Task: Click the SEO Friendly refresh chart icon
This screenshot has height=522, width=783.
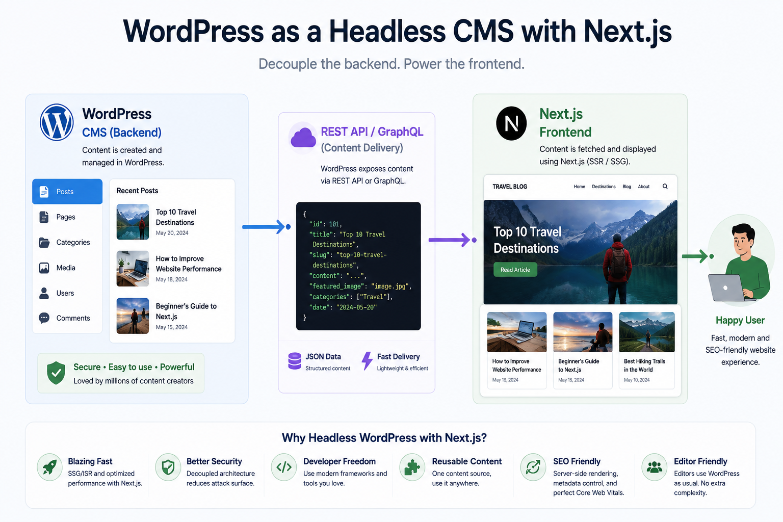Action: coord(533,467)
